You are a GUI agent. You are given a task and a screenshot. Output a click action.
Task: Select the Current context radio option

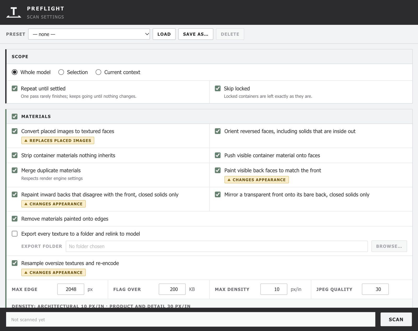click(x=98, y=72)
